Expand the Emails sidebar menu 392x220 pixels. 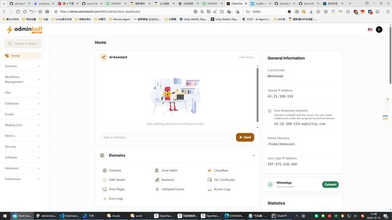tap(23, 114)
